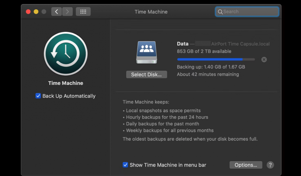301x176 pixels.
Task: Click the blue backup progress bar
Action: (216, 60)
